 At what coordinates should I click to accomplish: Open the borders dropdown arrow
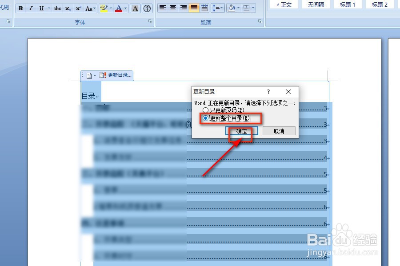(253, 8)
